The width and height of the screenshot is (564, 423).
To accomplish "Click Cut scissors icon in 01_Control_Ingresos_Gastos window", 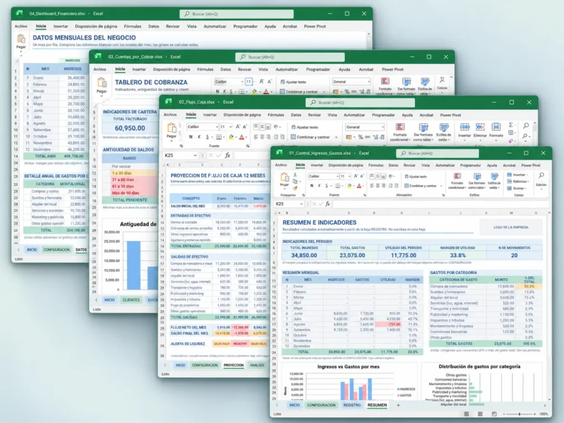I will pos(295,175).
